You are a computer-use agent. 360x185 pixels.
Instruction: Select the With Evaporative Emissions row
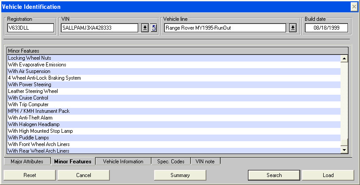(174, 65)
